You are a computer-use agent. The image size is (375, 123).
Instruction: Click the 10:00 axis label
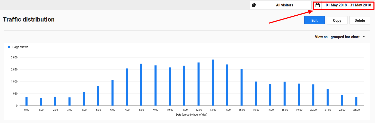[170, 110]
